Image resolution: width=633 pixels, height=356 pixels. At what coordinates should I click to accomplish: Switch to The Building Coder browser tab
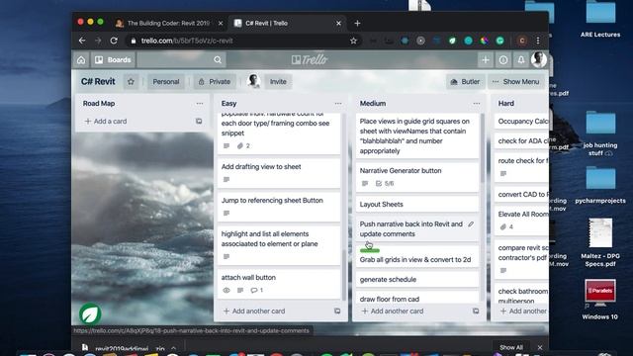[169, 23]
